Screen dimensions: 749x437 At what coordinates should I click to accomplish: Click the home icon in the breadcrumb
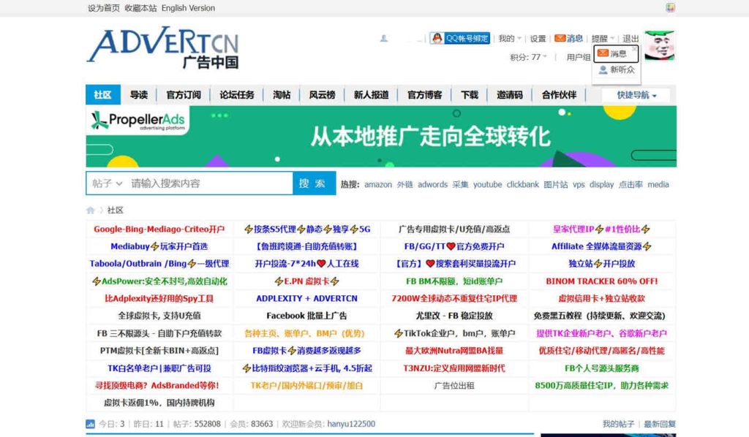coord(91,208)
